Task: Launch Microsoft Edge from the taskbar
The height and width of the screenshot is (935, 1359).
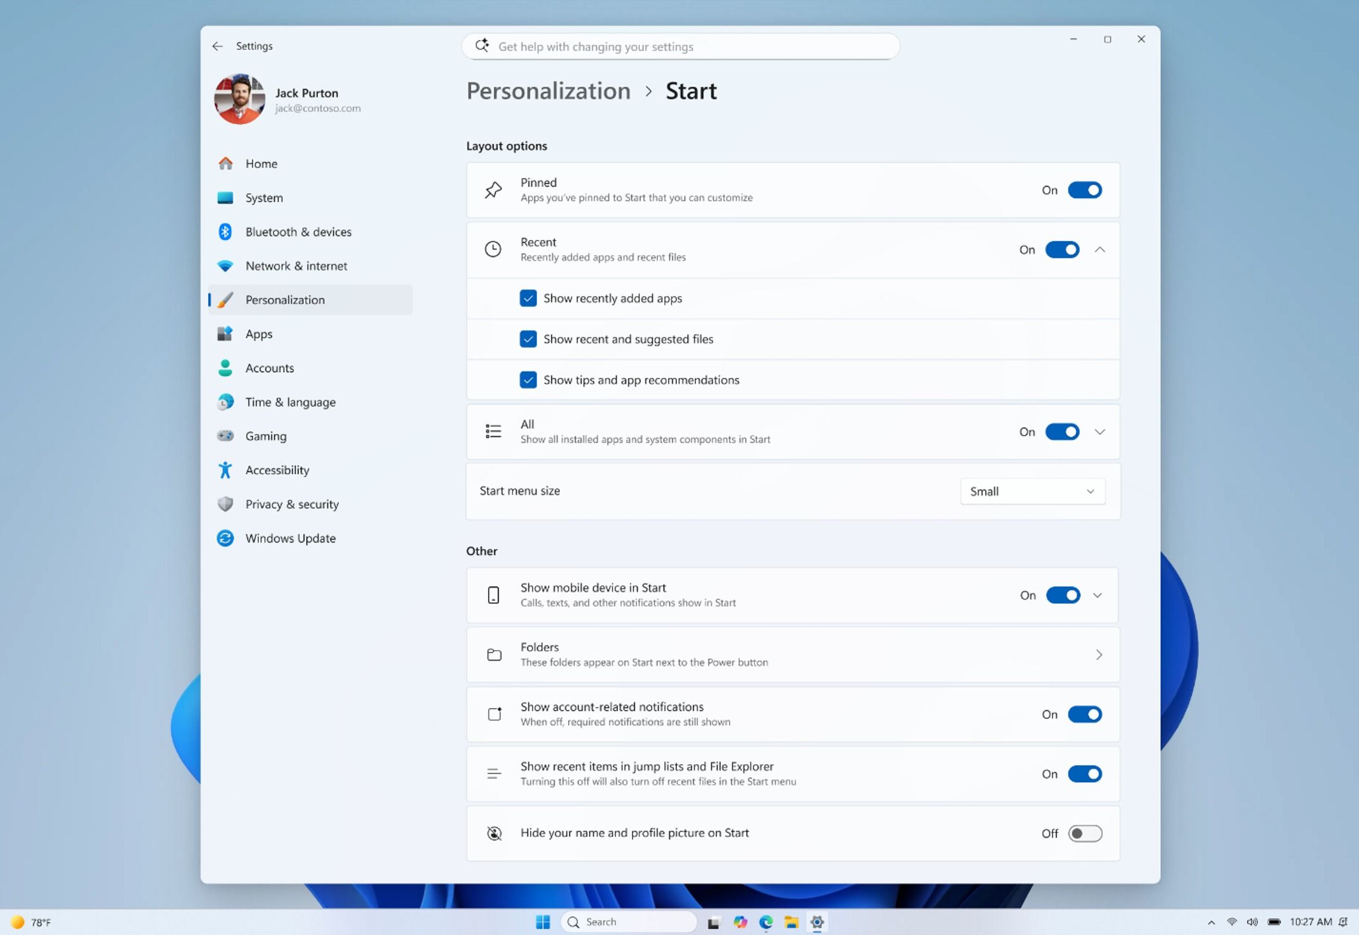Action: click(x=766, y=922)
